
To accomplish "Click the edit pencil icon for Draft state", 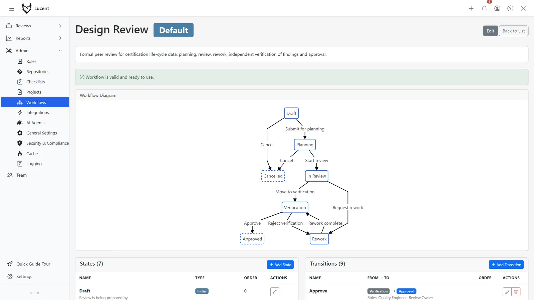I will click(x=275, y=292).
